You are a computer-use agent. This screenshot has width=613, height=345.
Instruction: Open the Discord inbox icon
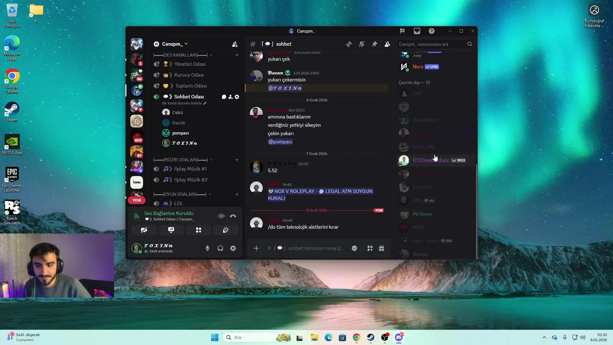417,31
